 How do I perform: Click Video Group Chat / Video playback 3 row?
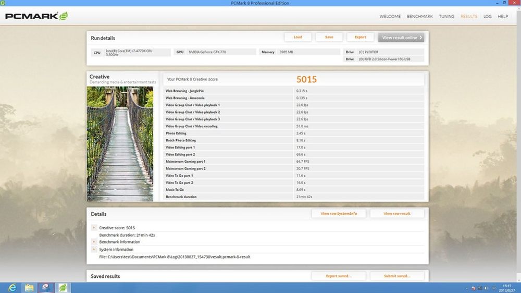(x=294, y=119)
